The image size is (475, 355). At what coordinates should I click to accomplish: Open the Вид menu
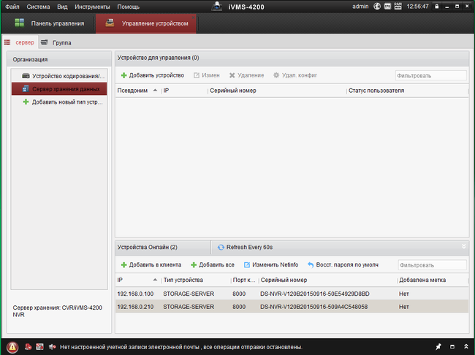[62, 7]
